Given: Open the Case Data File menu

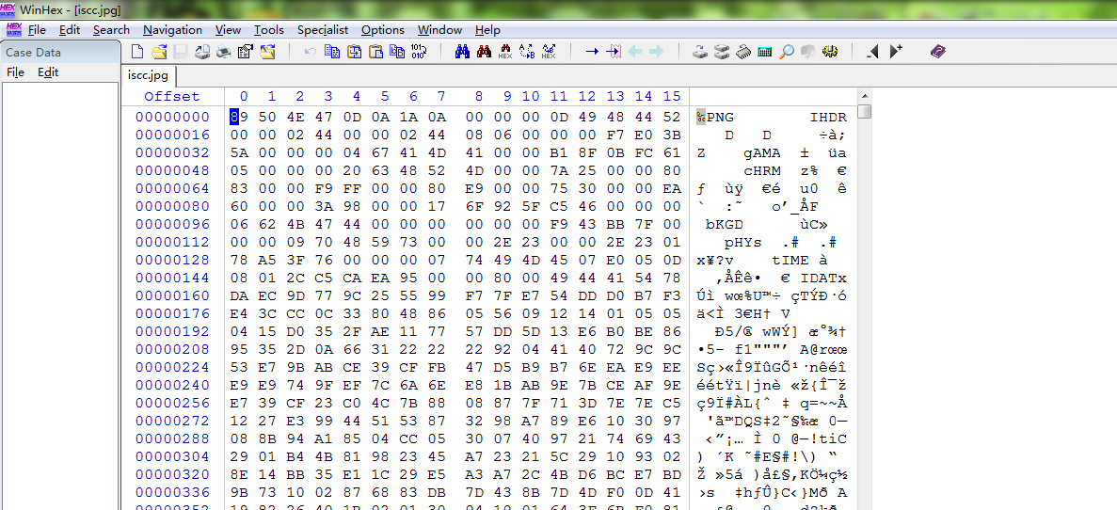Looking at the screenshot, I should click(15, 72).
